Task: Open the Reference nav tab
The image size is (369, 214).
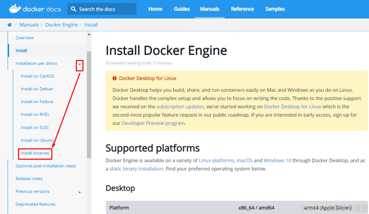Action: pyautogui.click(x=242, y=9)
